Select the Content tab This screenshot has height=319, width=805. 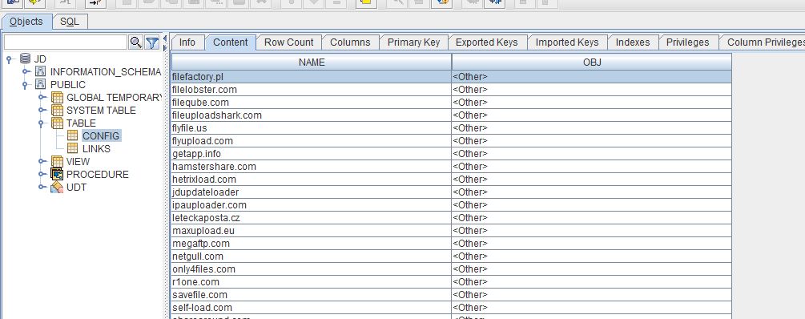click(x=231, y=42)
